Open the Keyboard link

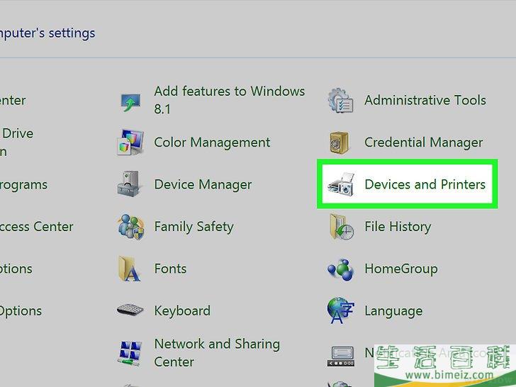tap(182, 311)
